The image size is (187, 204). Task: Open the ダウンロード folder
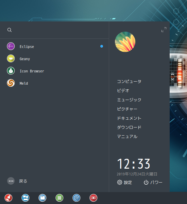tap(129, 127)
